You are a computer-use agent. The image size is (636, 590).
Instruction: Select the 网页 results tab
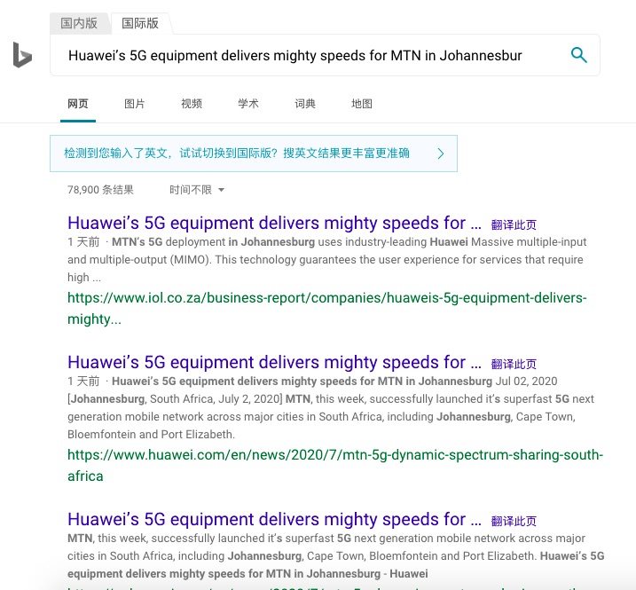78,104
